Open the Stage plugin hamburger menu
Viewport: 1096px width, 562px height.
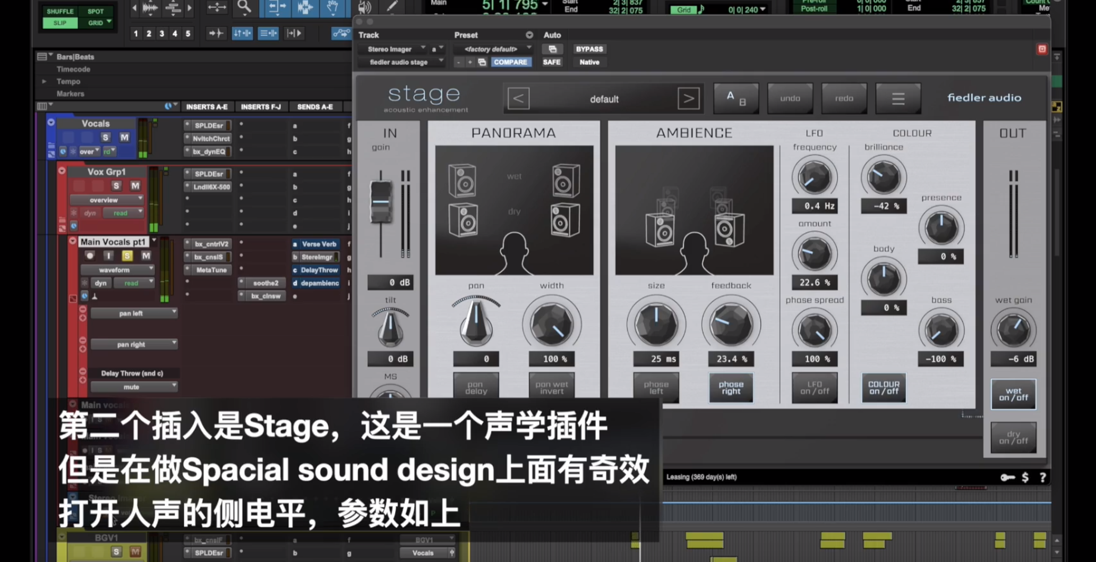pos(898,98)
